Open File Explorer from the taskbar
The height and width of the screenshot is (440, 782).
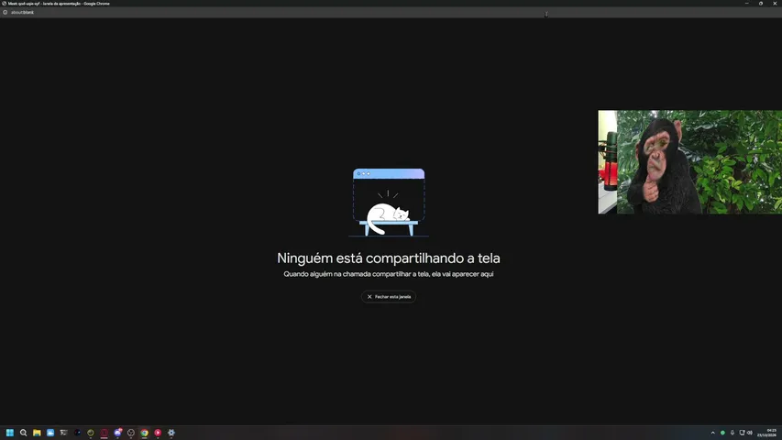pyautogui.click(x=37, y=433)
